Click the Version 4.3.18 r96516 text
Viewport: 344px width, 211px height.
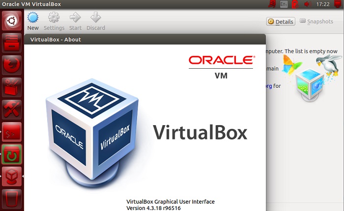pyautogui.click(x=153, y=208)
